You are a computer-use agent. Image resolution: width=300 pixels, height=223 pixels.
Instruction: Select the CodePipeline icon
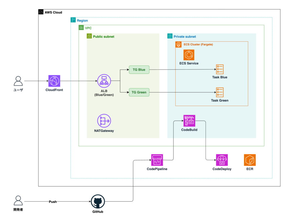[157, 160]
